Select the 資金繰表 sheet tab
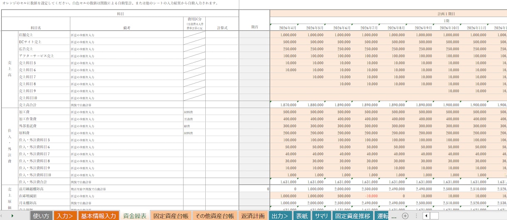The height and width of the screenshot is (220, 507). click(x=135, y=216)
